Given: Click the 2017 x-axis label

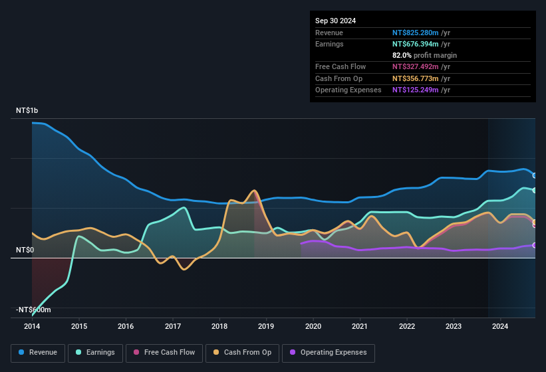Looking at the screenshot, I should [173, 326].
